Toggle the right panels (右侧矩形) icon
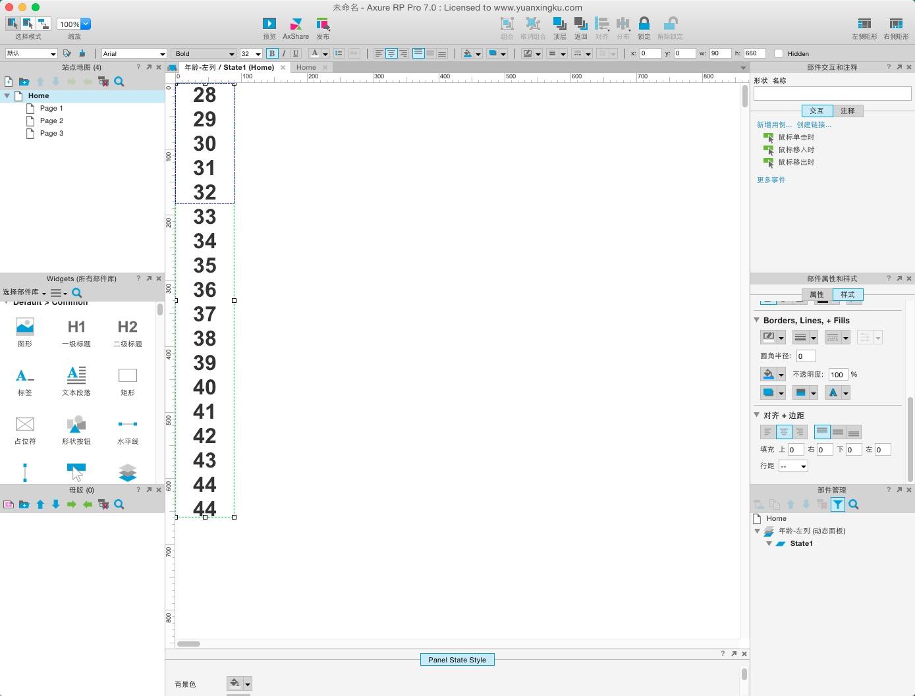This screenshot has width=915, height=696. click(x=896, y=24)
